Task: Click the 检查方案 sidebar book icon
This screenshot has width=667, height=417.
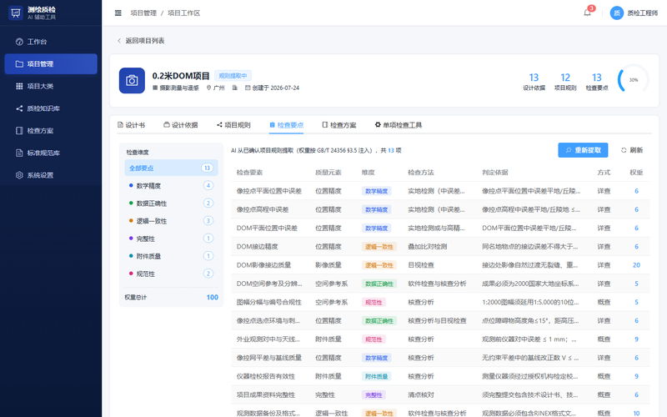Action: (19, 131)
